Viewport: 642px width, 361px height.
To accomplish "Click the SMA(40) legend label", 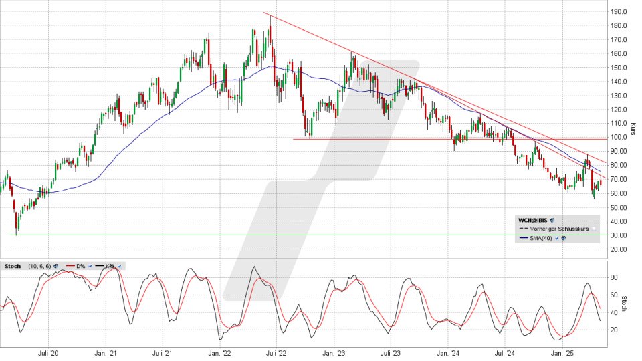I will pos(541,238).
